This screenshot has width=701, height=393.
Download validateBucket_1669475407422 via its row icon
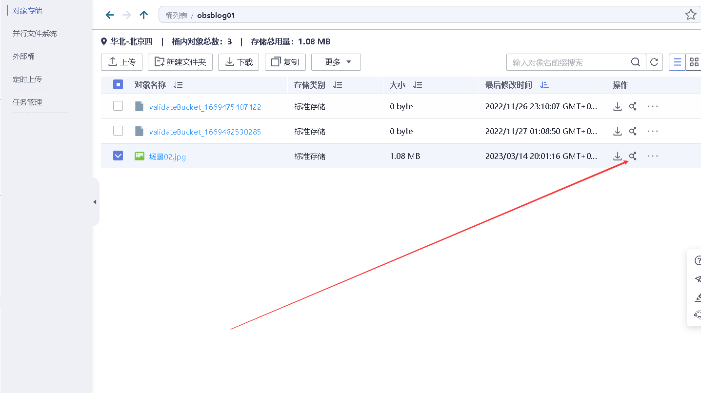618,106
